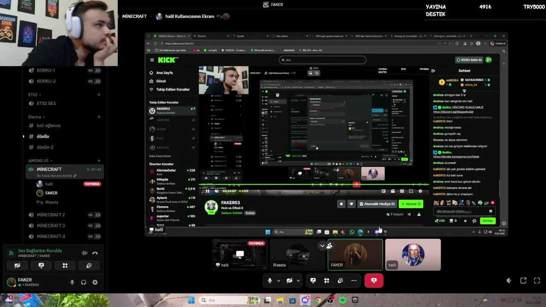Click Ana Sayfa in streamed Kick page

[164, 73]
